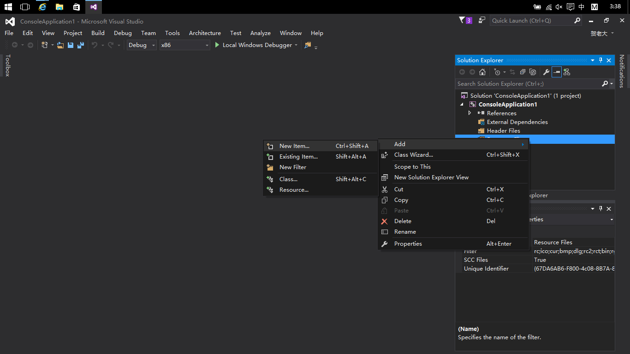Expand the References tree node
This screenshot has height=354, width=630.
point(470,113)
